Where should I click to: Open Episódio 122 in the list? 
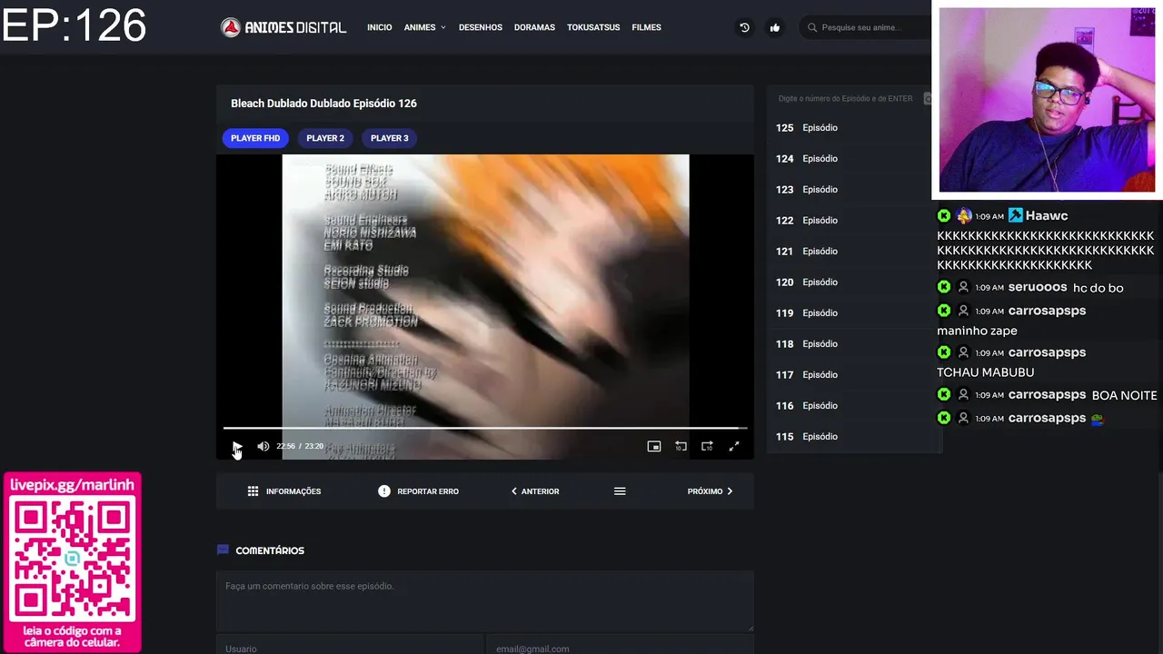coord(852,221)
